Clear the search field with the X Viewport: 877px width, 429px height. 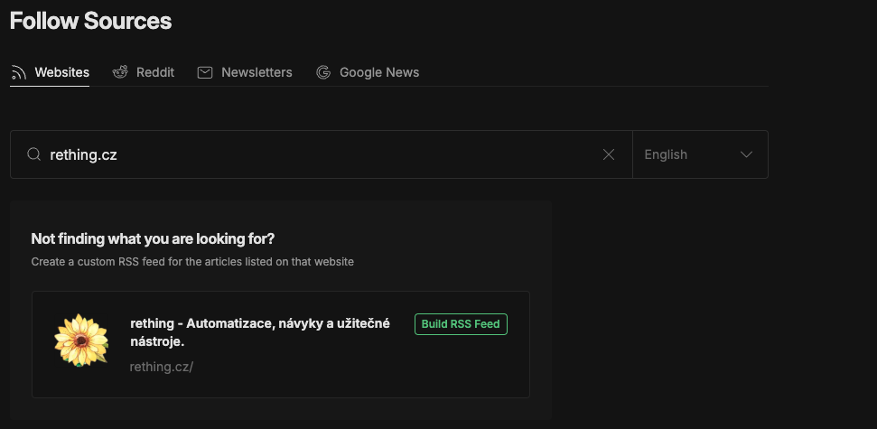tap(609, 154)
